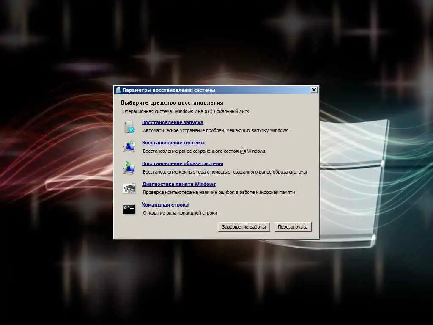The height and width of the screenshot is (325, 433).
Task: Click the Завершение работы button
Action: (244, 227)
